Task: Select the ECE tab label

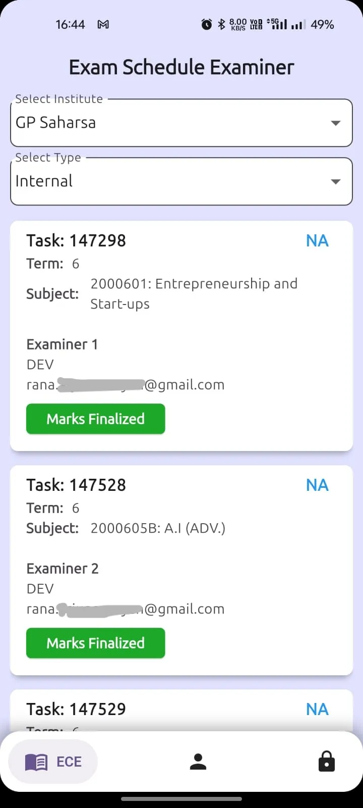Action: coord(69,762)
